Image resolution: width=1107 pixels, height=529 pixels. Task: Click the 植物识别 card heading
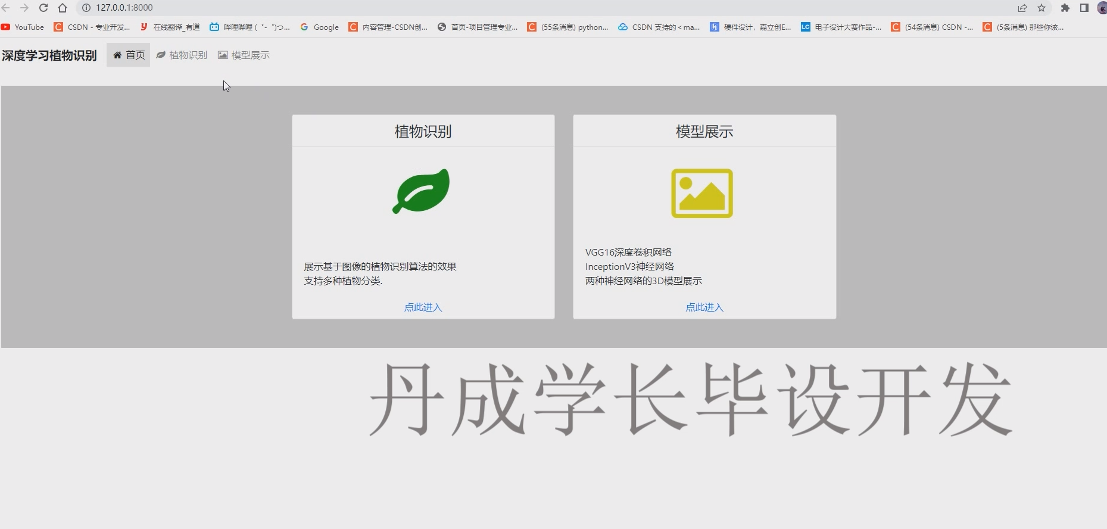click(423, 132)
